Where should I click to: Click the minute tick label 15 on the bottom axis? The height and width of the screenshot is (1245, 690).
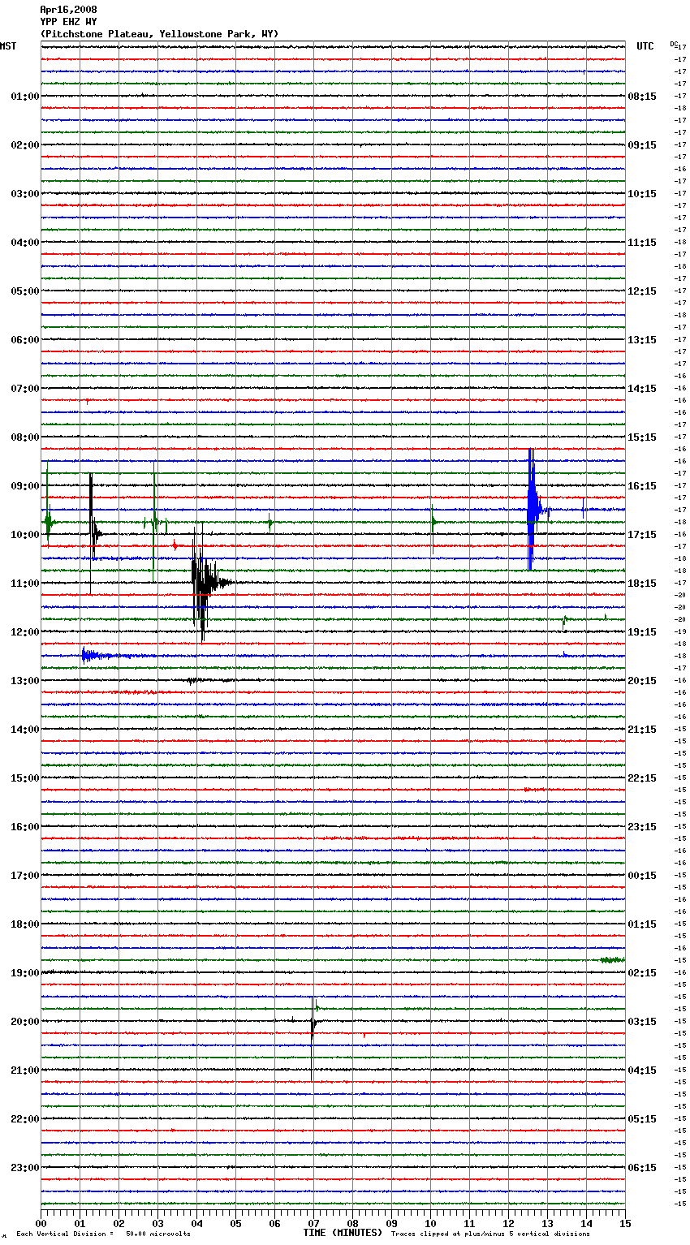pyautogui.click(x=625, y=1223)
